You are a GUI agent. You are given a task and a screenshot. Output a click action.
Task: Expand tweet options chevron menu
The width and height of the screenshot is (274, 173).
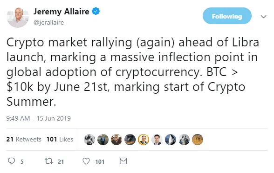pos(264,17)
